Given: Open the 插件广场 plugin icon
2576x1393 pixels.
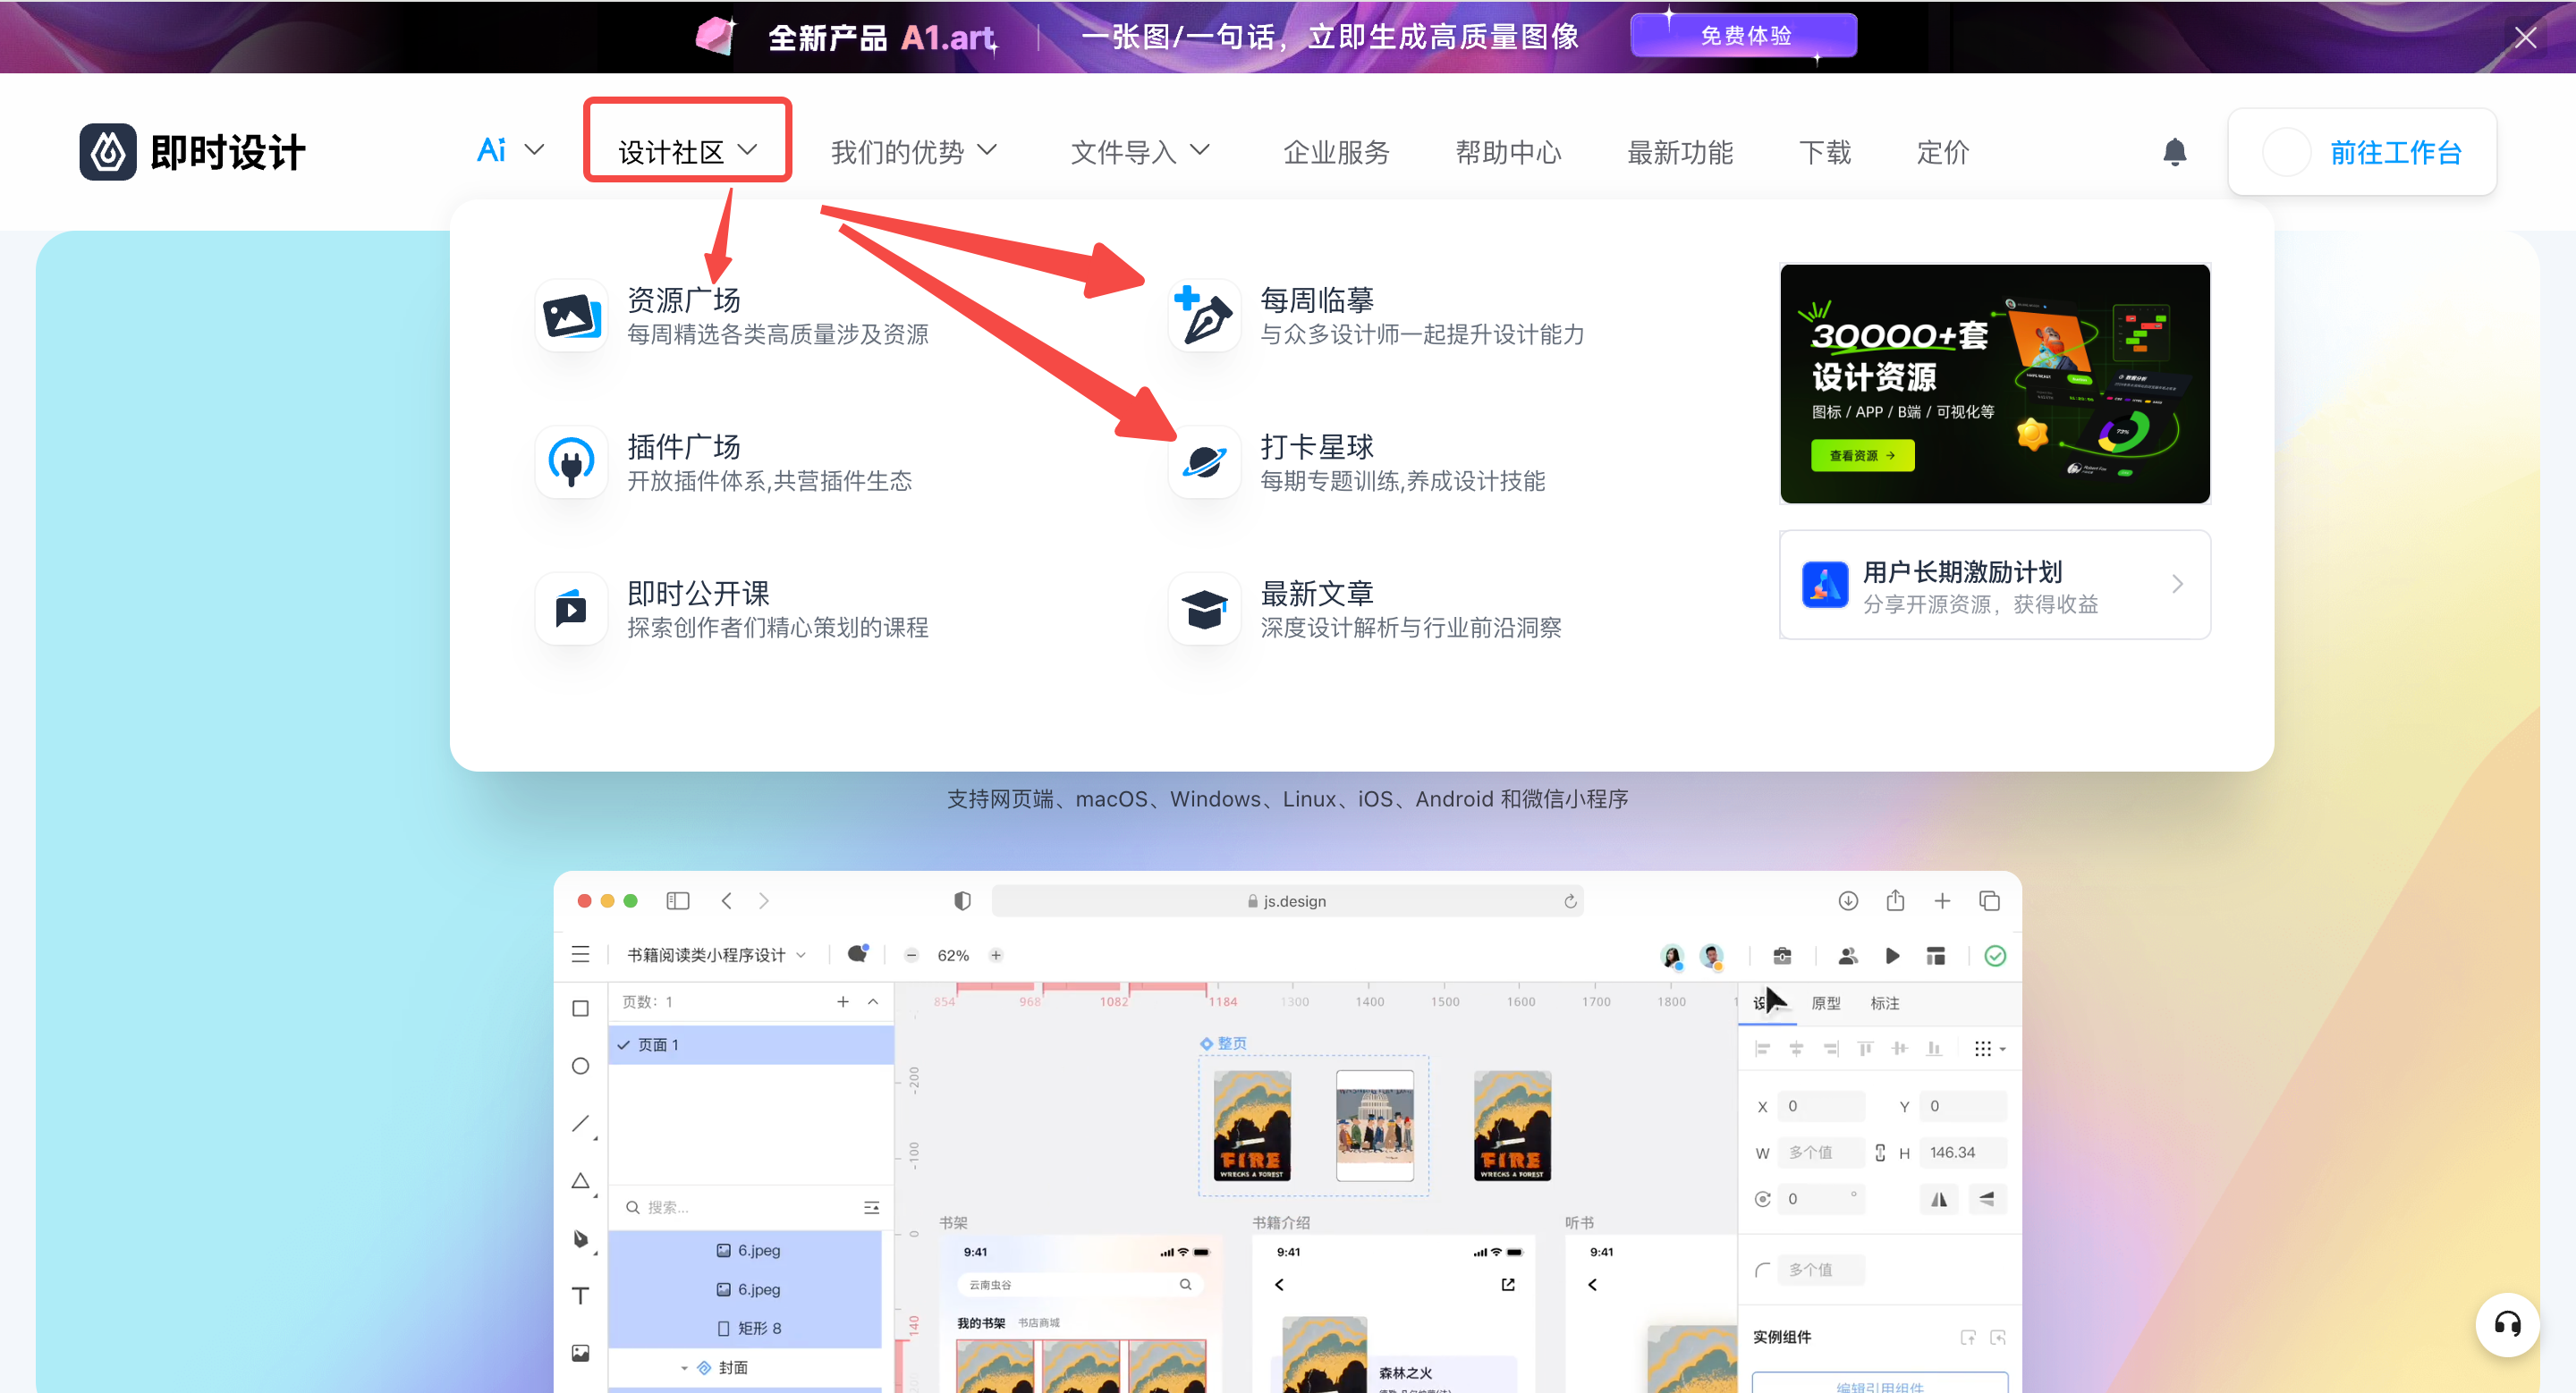Looking at the screenshot, I should pyautogui.click(x=570, y=461).
